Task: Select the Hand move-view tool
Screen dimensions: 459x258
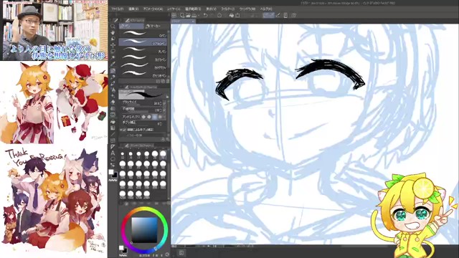Action: click(x=113, y=32)
